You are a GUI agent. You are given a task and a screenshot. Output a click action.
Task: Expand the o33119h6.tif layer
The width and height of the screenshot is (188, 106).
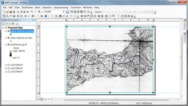pos(6,65)
